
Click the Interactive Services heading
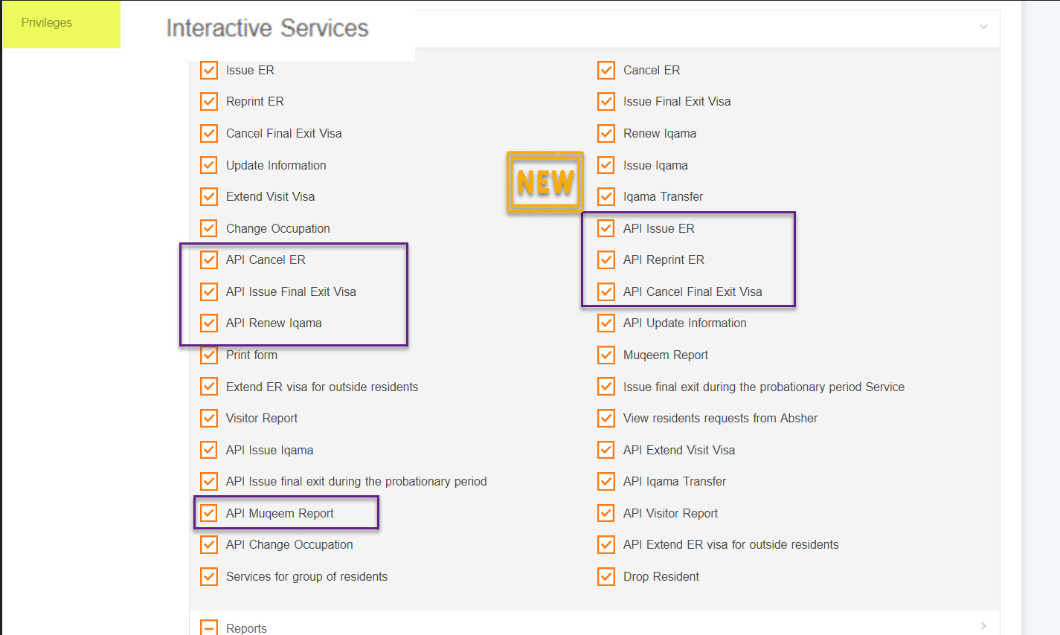tap(267, 28)
